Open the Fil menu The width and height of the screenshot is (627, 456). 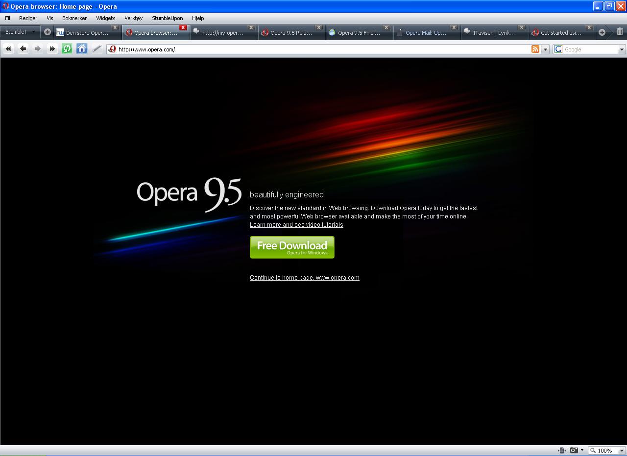pos(7,18)
